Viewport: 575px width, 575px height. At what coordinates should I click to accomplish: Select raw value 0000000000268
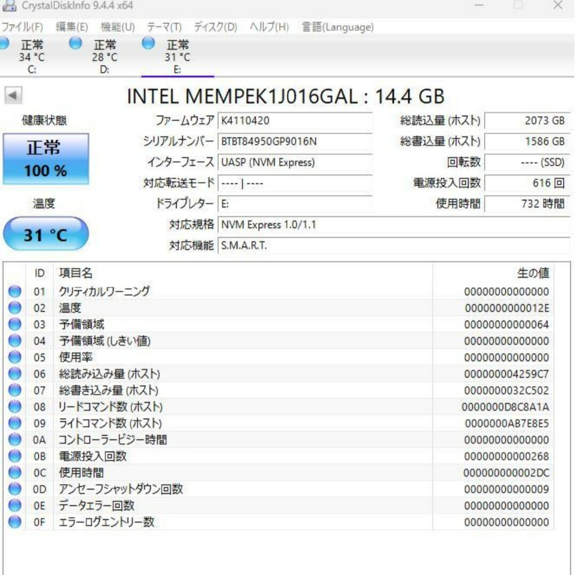point(507,457)
